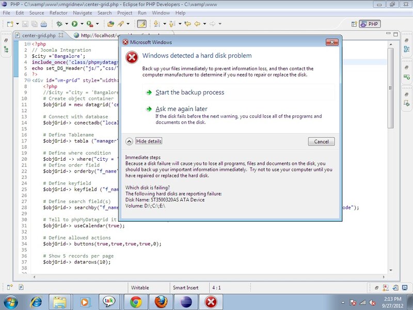The width and height of the screenshot is (413, 310).
Task: Click the 4 : 1 cursor position field
Action: 216,288
